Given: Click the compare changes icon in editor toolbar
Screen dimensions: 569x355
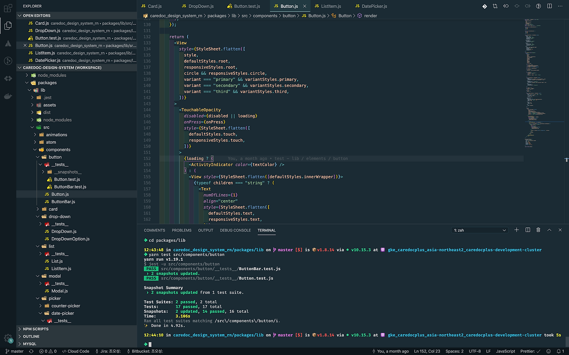Looking at the screenshot, I should tap(495, 6).
